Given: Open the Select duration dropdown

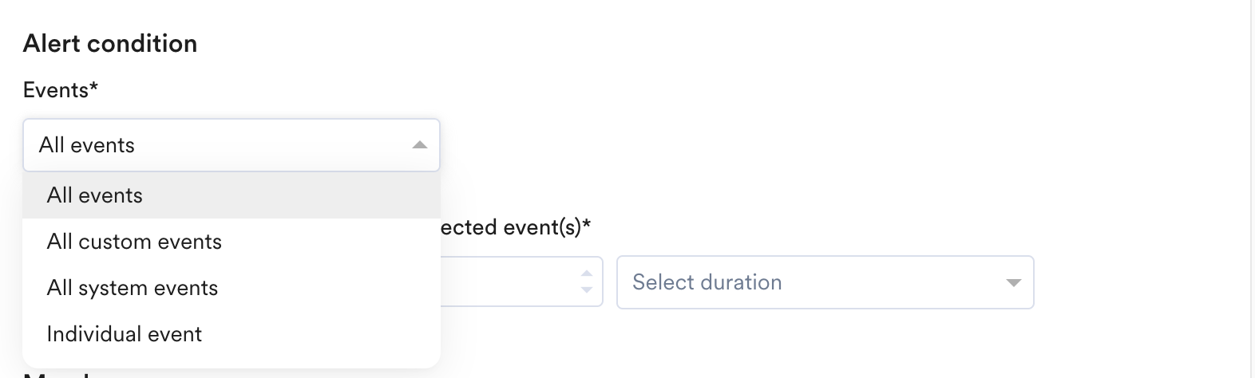Looking at the screenshot, I should [825, 282].
